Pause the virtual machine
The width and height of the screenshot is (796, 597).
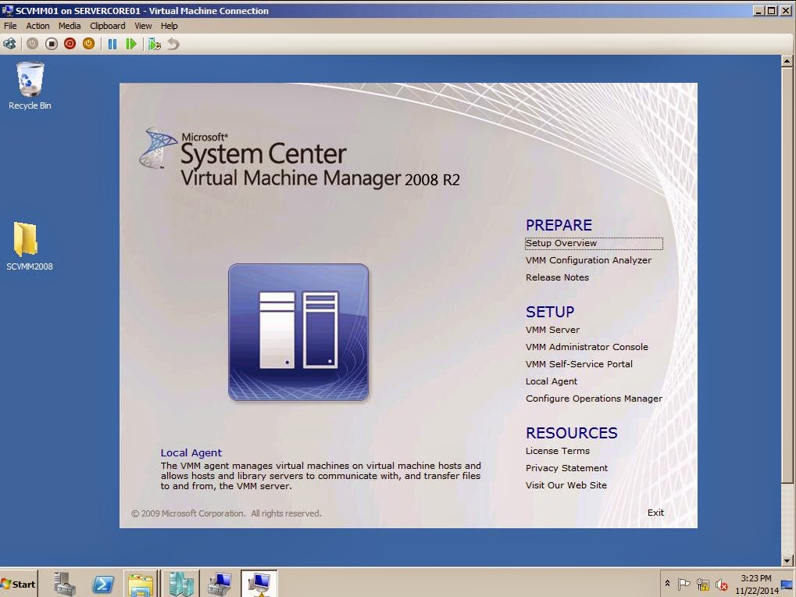tap(112, 45)
